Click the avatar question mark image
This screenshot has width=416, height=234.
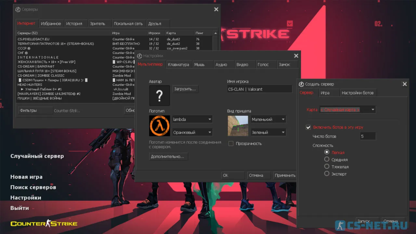click(159, 96)
